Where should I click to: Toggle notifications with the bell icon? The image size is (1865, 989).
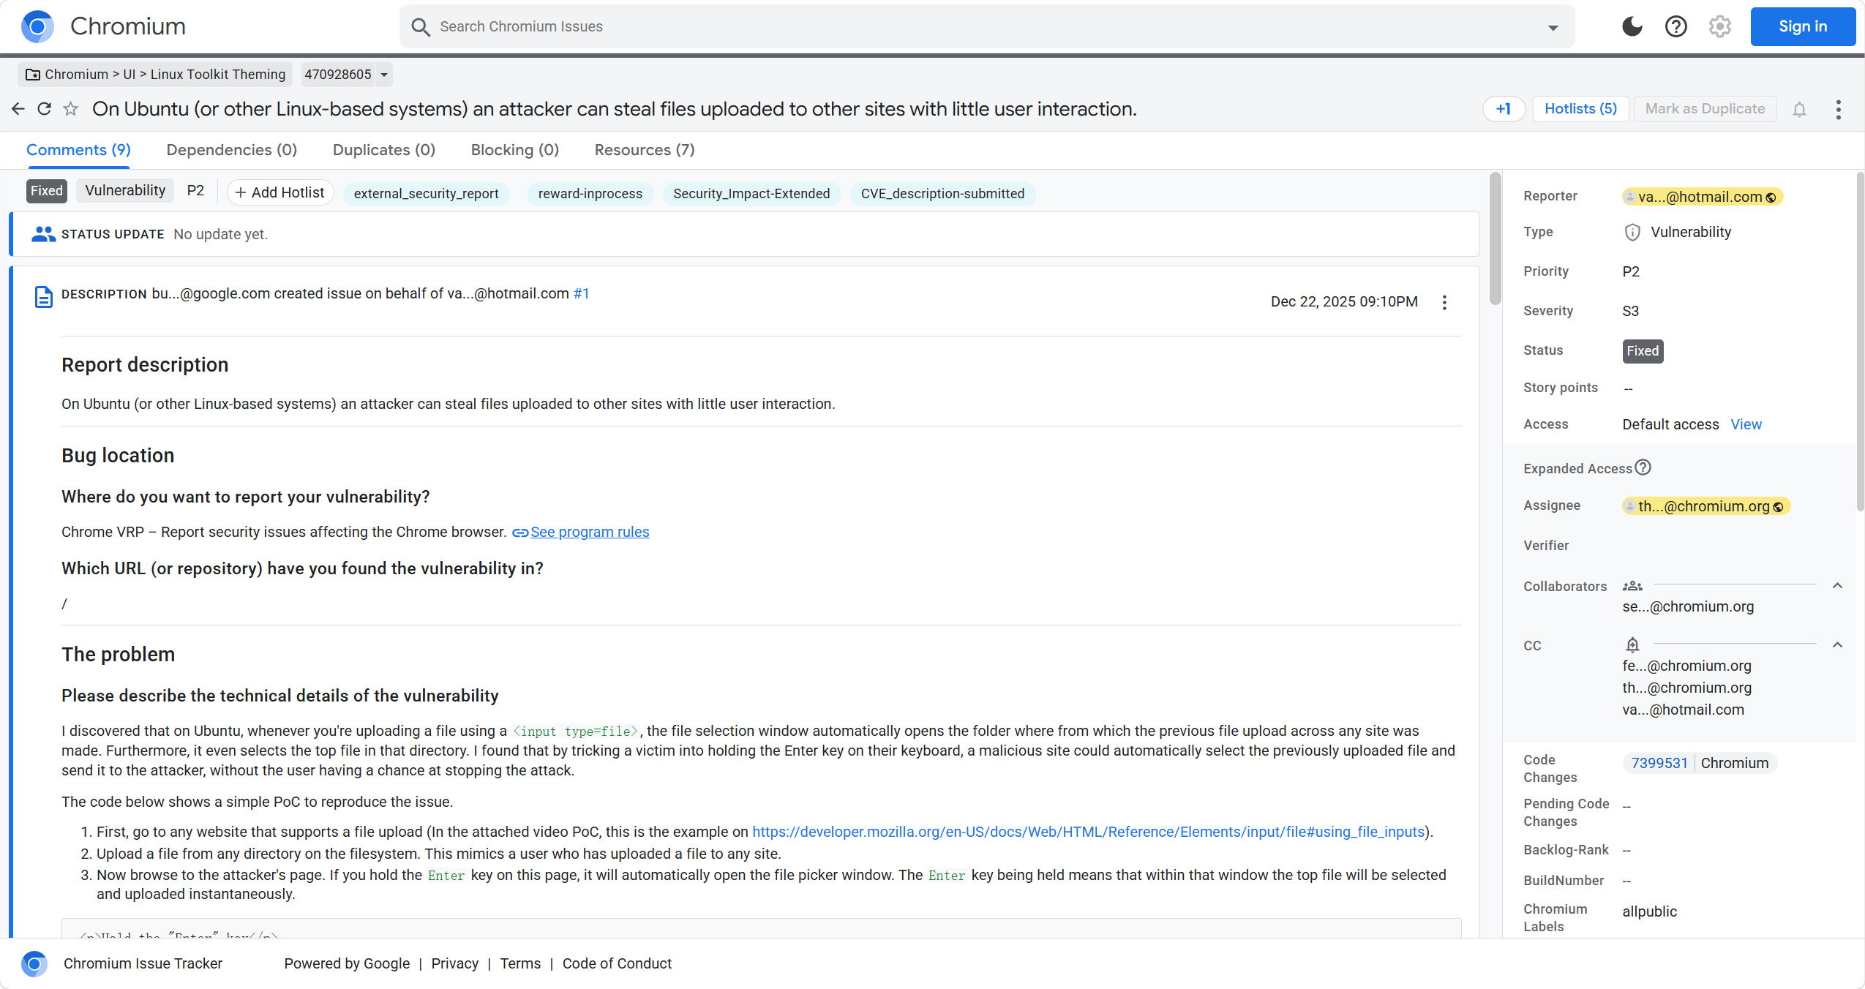[x=1799, y=109]
